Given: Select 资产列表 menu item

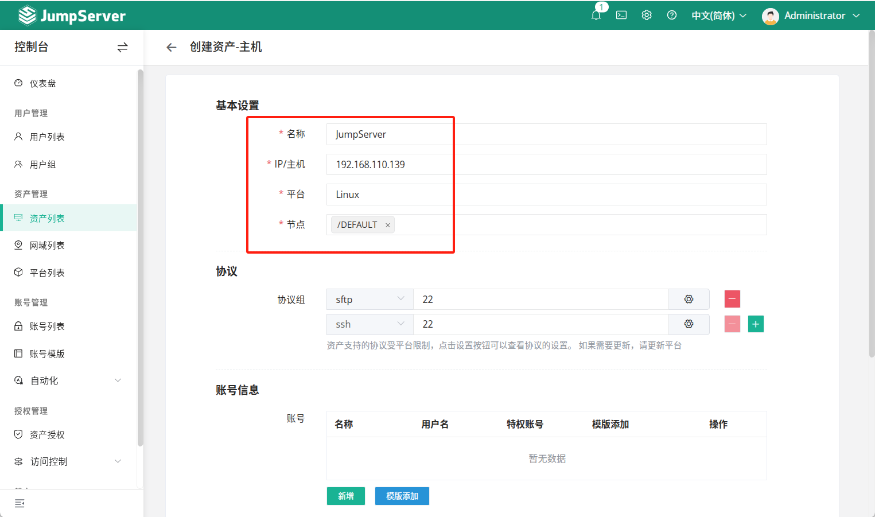Looking at the screenshot, I should pyautogui.click(x=69, y=218).
